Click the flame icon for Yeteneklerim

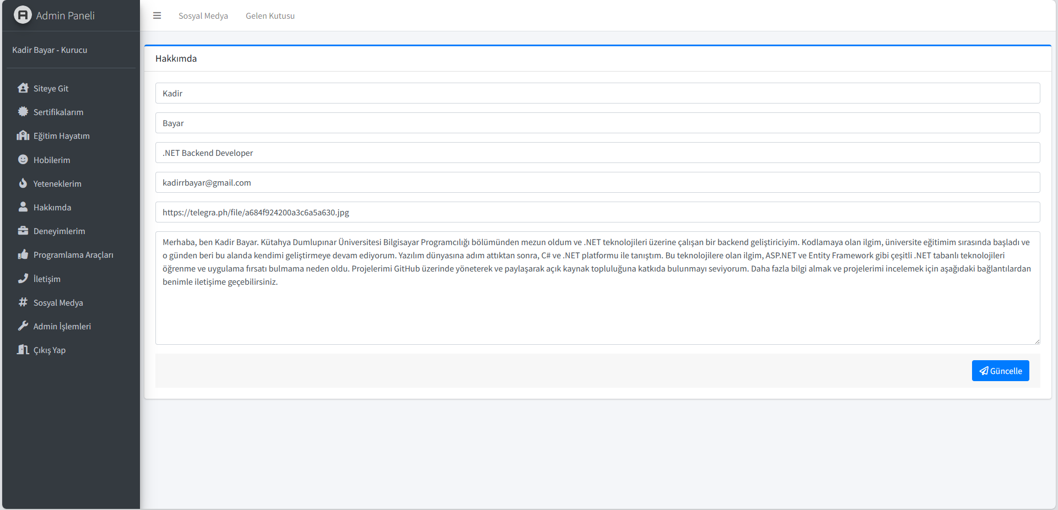pyautogui.click(x=23, y=183)
